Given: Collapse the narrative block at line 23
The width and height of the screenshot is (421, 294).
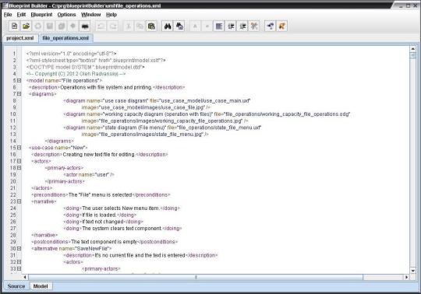Looking at the screenshot, I should coord(19,201).
